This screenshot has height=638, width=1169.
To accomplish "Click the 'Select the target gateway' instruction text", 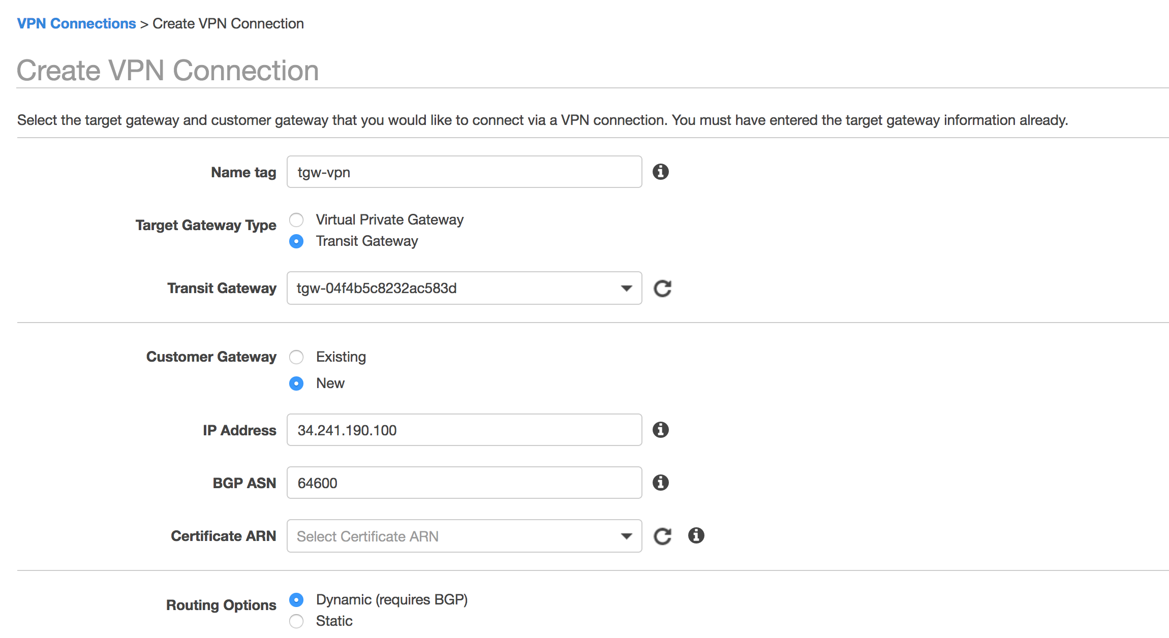I will pos(542,120).
